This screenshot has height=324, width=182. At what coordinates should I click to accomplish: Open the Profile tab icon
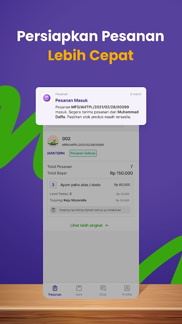[x=127, y=288]
